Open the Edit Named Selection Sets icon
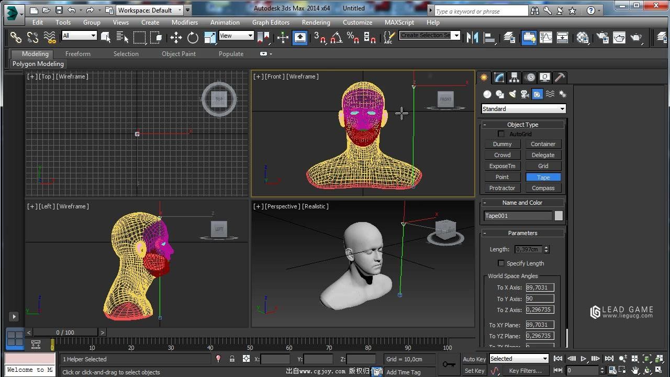 tap(388, 37)
